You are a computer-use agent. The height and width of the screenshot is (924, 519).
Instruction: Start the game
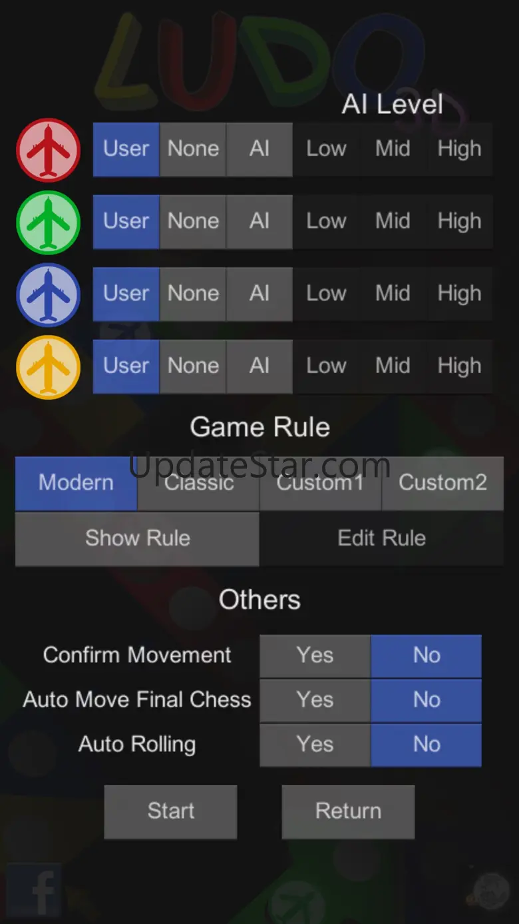pos(170,811)
